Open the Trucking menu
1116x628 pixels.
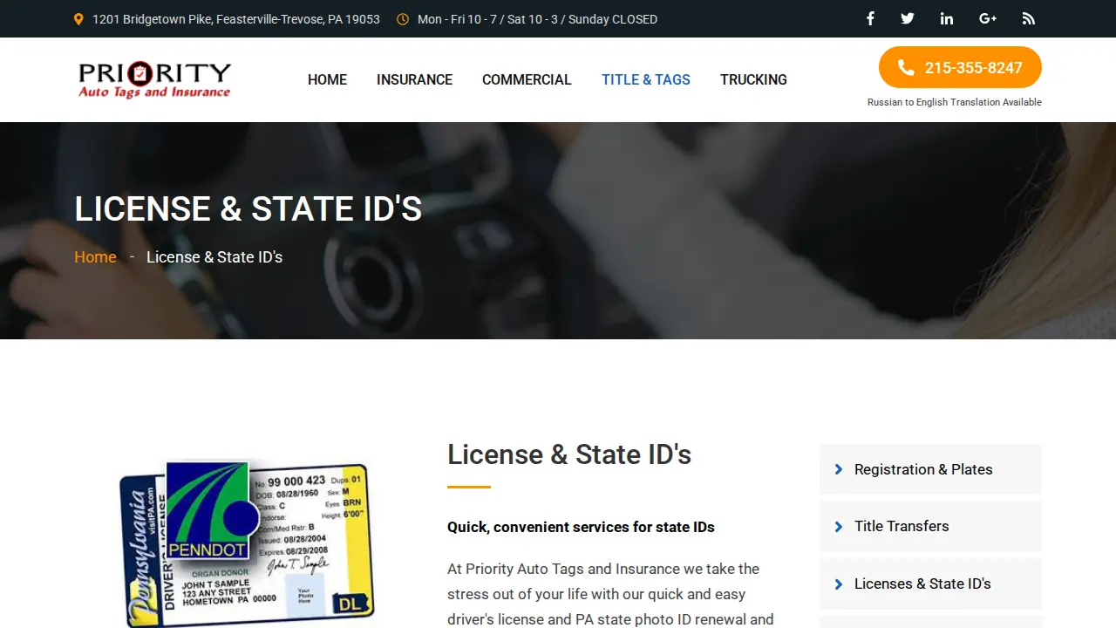[x=753, y=79]
